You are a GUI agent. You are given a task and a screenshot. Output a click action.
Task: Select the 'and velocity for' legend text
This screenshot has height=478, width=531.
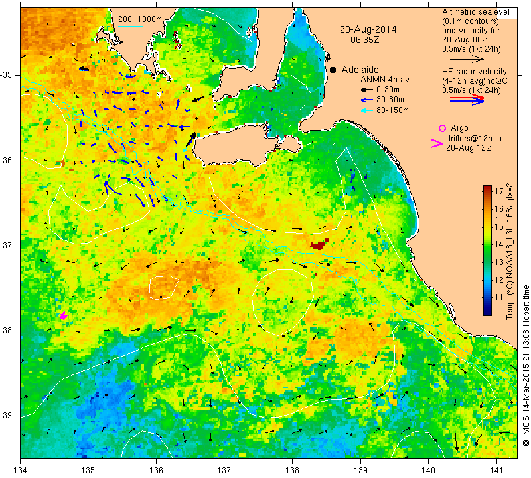pos(471,30)
